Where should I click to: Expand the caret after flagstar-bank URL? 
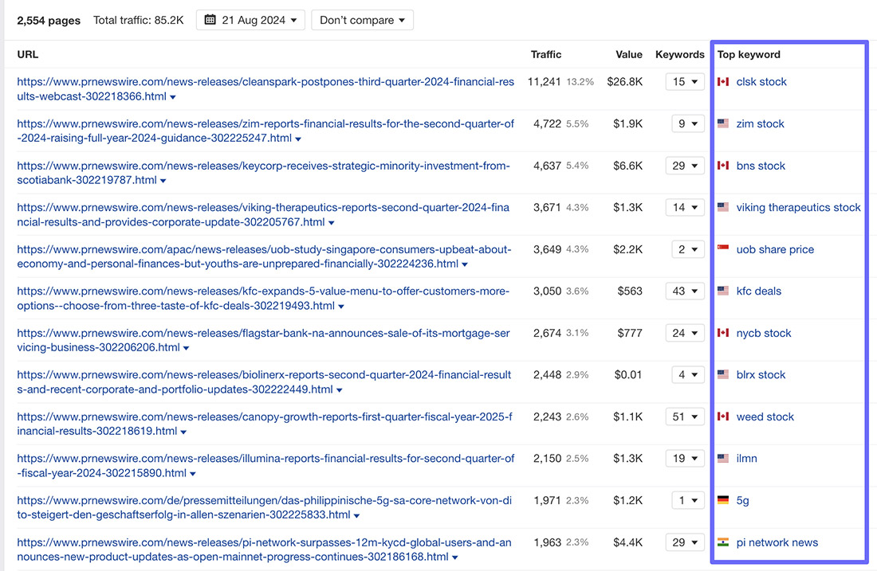[187, 348]
